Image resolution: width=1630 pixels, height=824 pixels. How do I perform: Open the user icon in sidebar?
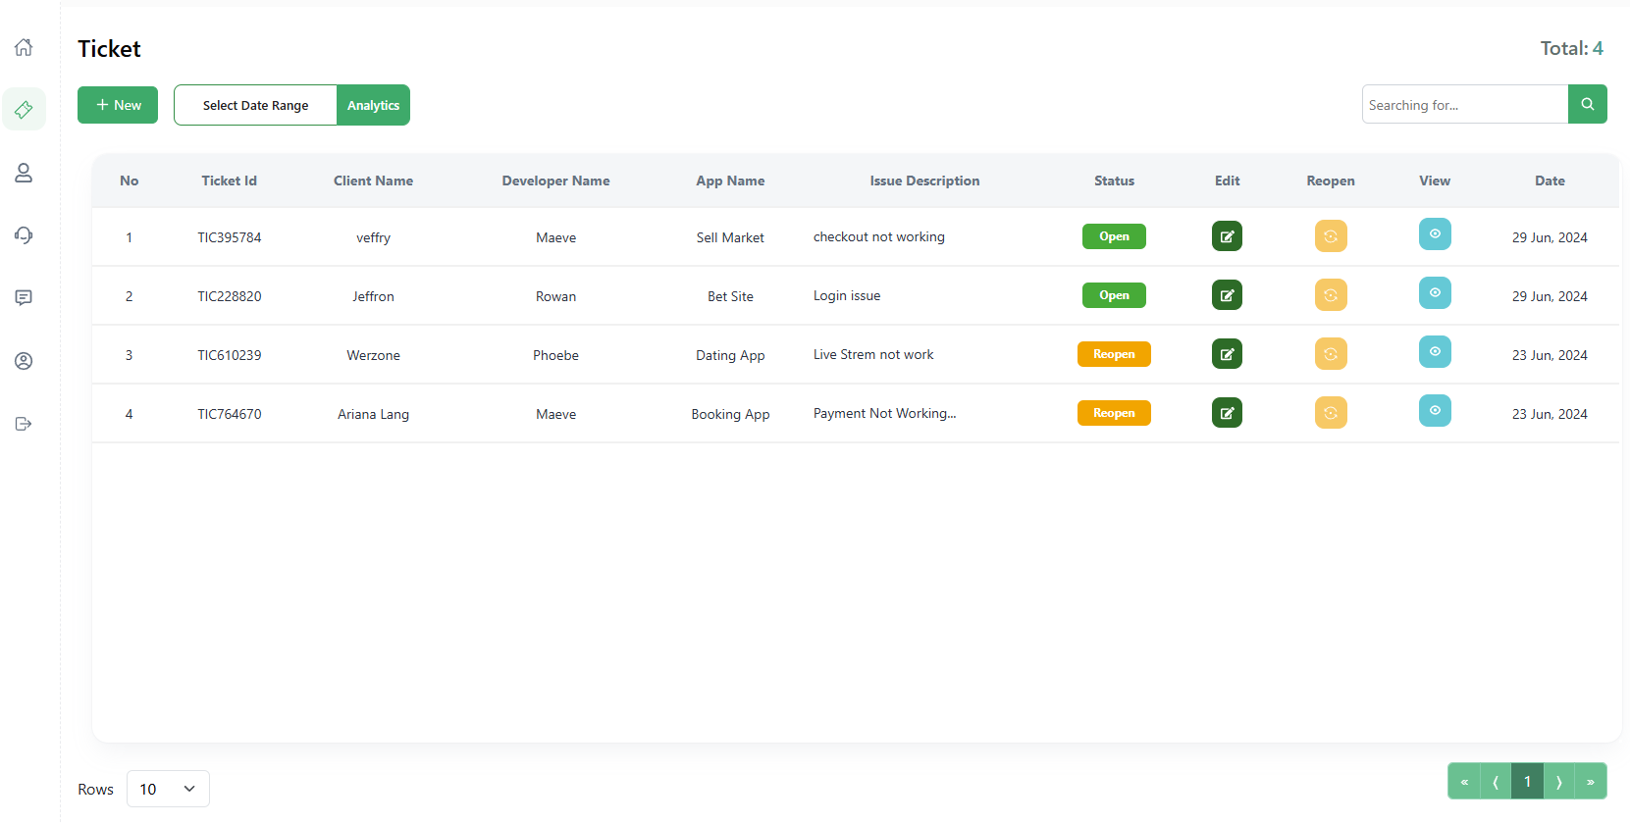pos(24,173)
